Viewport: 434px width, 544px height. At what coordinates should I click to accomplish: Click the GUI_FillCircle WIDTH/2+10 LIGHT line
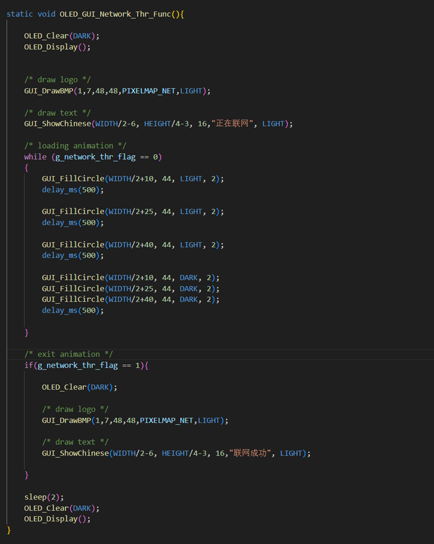coord(133,179)
